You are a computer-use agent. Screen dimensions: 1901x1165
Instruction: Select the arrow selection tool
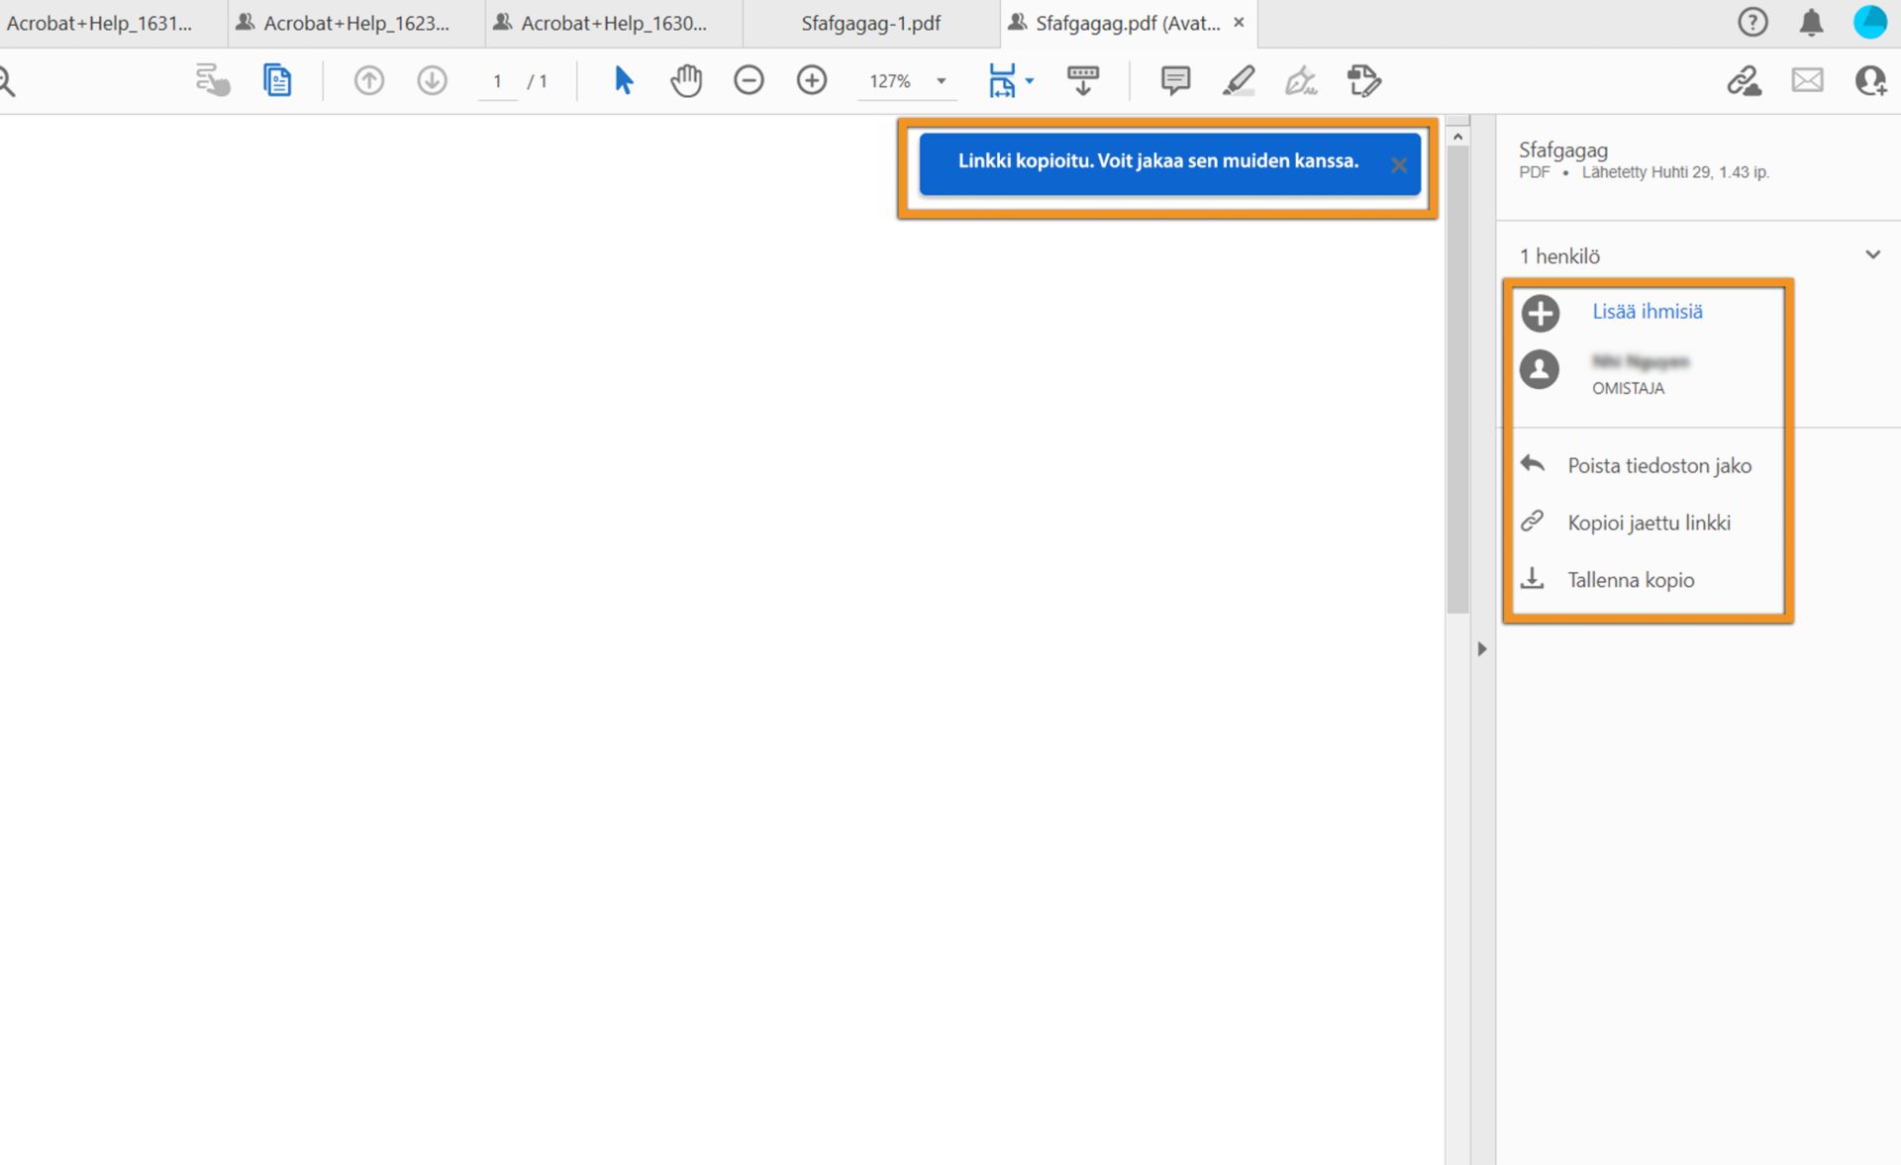[623, 80]
